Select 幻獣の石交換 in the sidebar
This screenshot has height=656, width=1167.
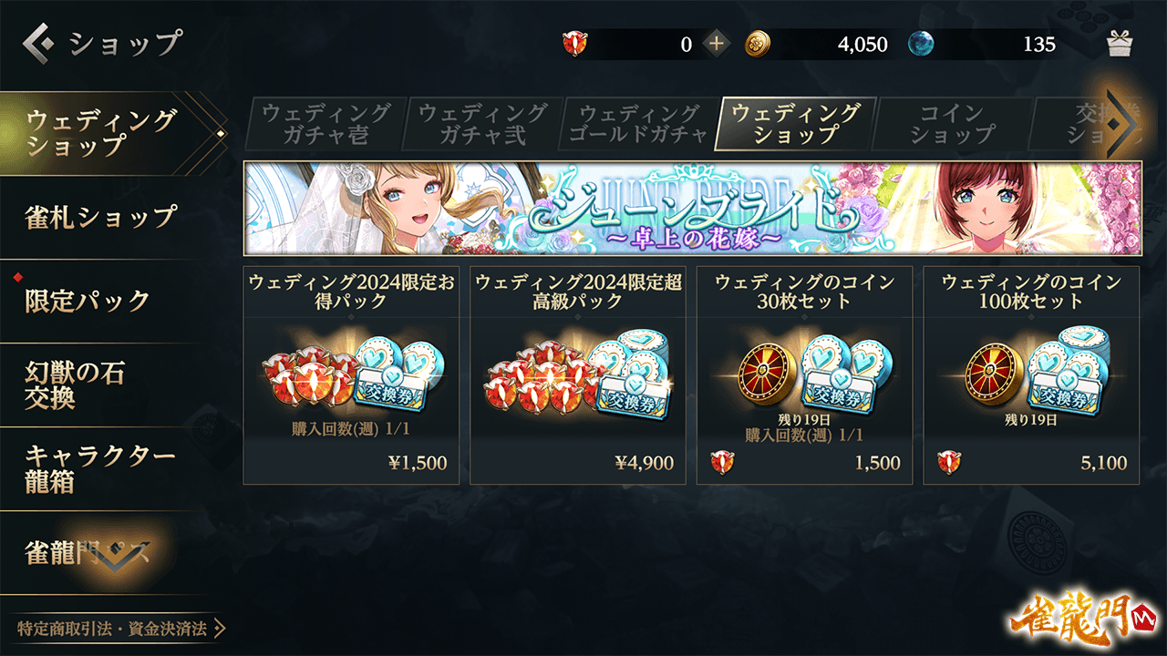click(x=100, y=385)
